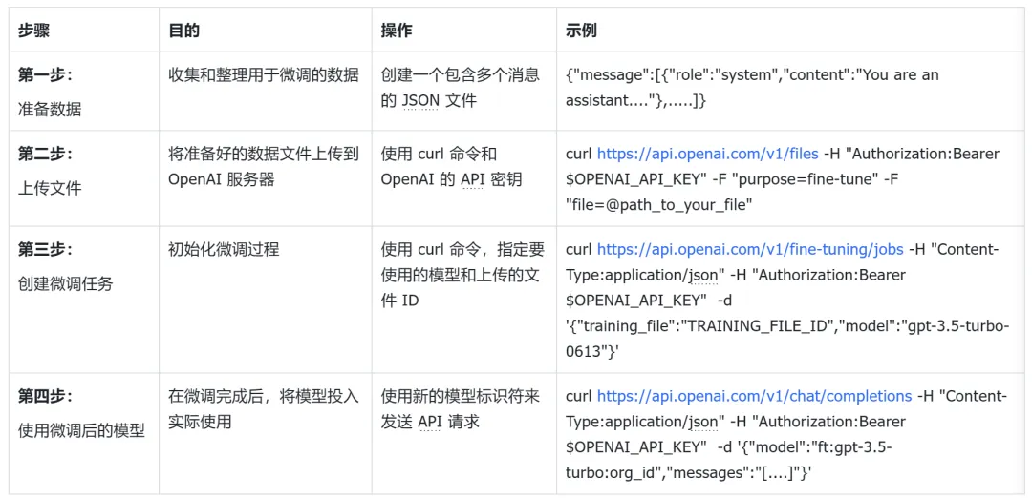Screen dimensions: 1032x498
Task: Click the 目的 column header
Action: click(x=184, y=31)
